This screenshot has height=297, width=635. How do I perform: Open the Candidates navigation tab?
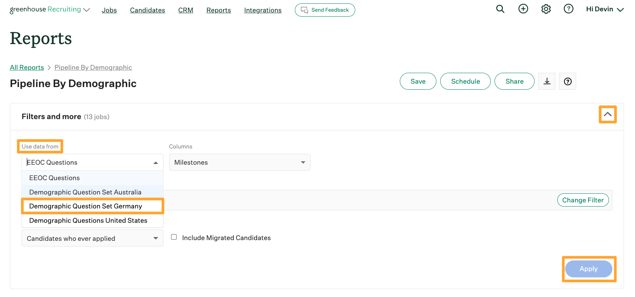(x=148, y=10)
